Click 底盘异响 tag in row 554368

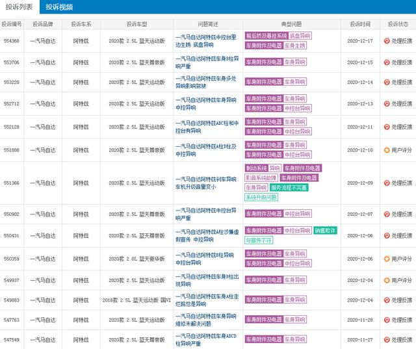coord(300,36)
